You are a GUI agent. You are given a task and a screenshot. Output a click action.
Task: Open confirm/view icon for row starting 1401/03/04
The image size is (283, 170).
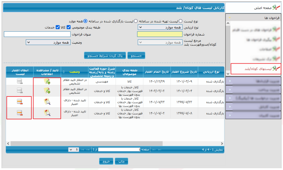(x=47, y=90)
